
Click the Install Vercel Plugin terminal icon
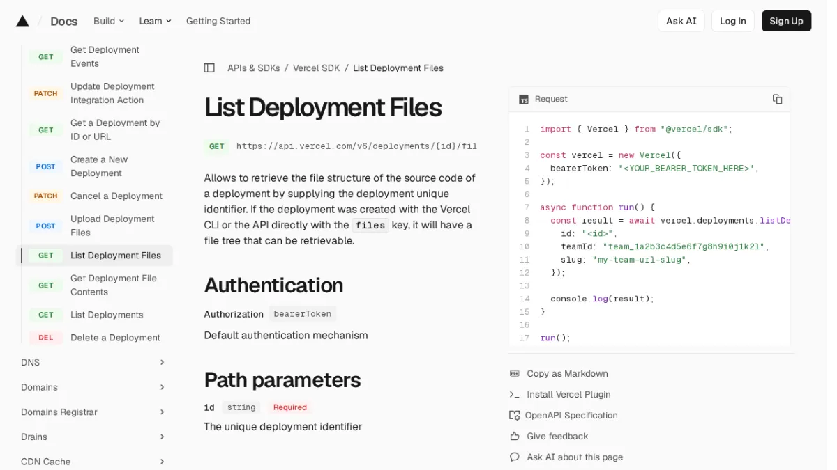coord(515,395)
